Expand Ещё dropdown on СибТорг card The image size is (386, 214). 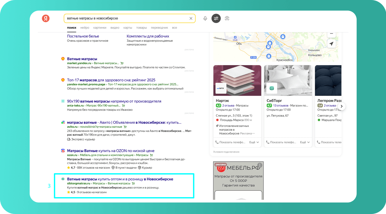click(x=305, y=142)
